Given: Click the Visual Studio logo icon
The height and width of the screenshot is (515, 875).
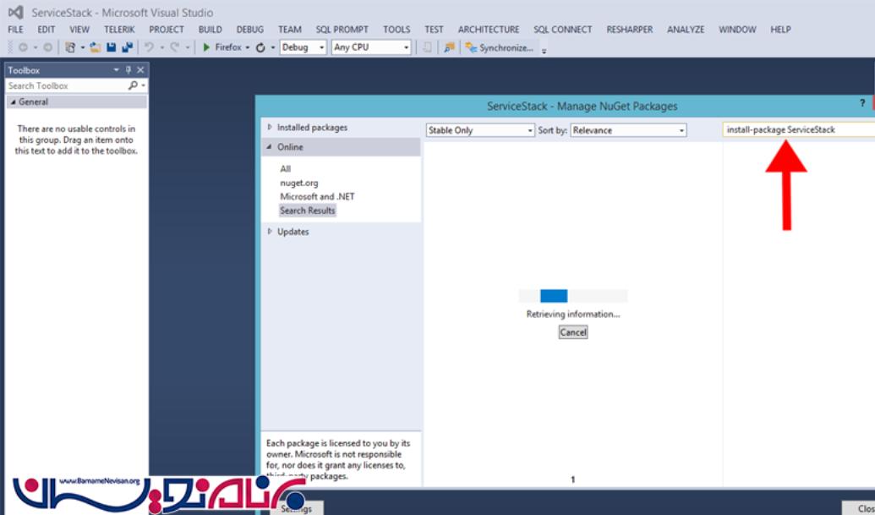Looking at the screenshot, I should click(15, 12).
